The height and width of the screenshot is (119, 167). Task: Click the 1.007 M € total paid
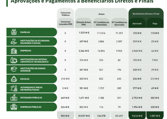[155, 116]
